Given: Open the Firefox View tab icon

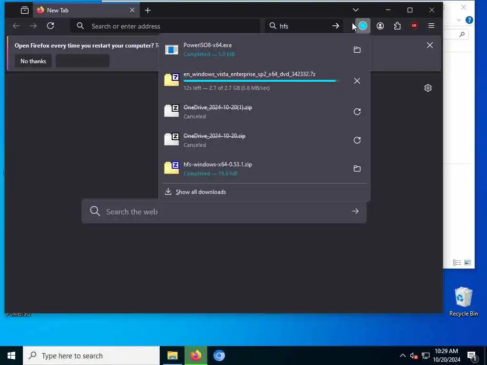Looking at the screenshot, I should coord(25,10).
